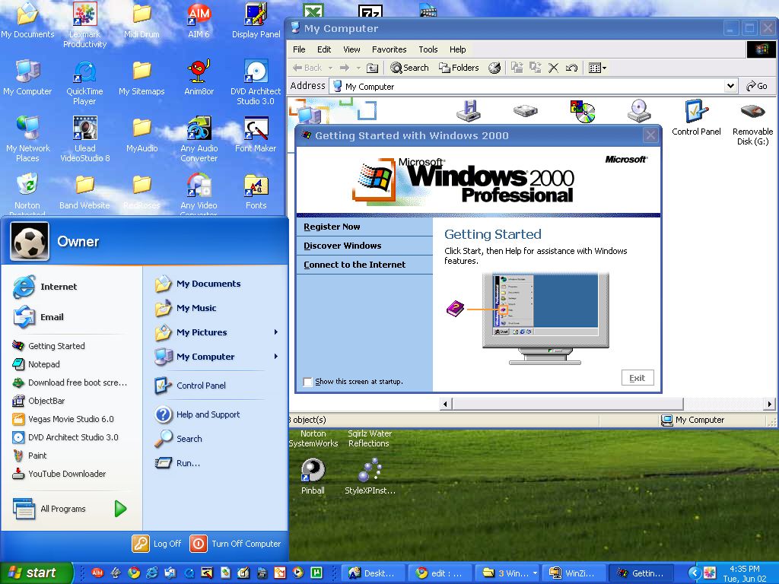Launch Anim8or from the desktop
The image size is (779, 584).
198,72
